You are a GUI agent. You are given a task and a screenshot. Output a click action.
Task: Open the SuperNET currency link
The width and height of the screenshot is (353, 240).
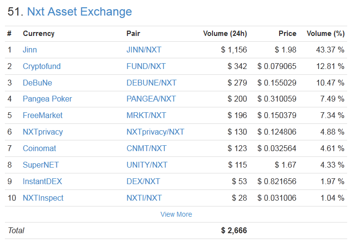41,165
